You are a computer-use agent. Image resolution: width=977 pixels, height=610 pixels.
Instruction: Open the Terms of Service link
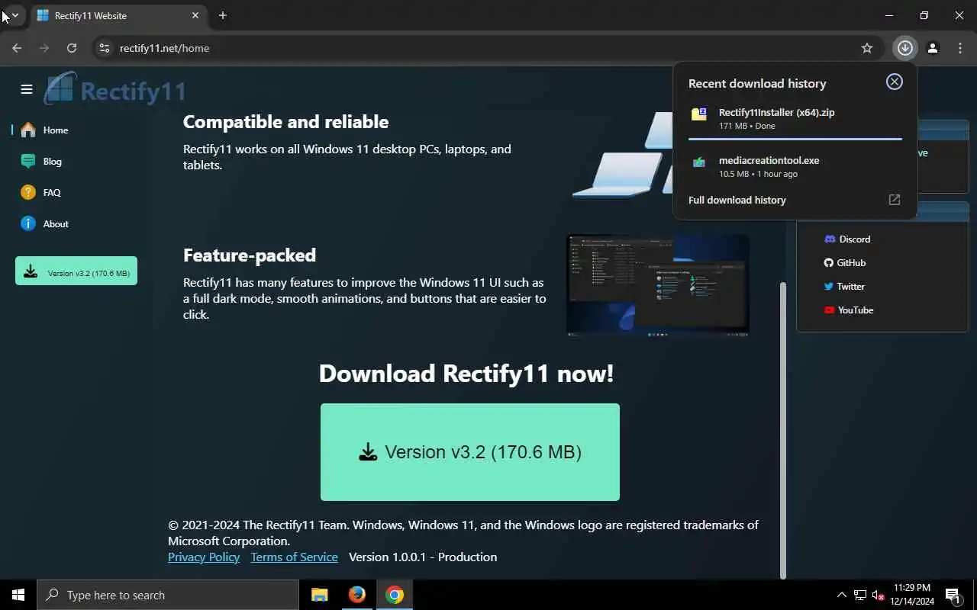tap(294, 557)
